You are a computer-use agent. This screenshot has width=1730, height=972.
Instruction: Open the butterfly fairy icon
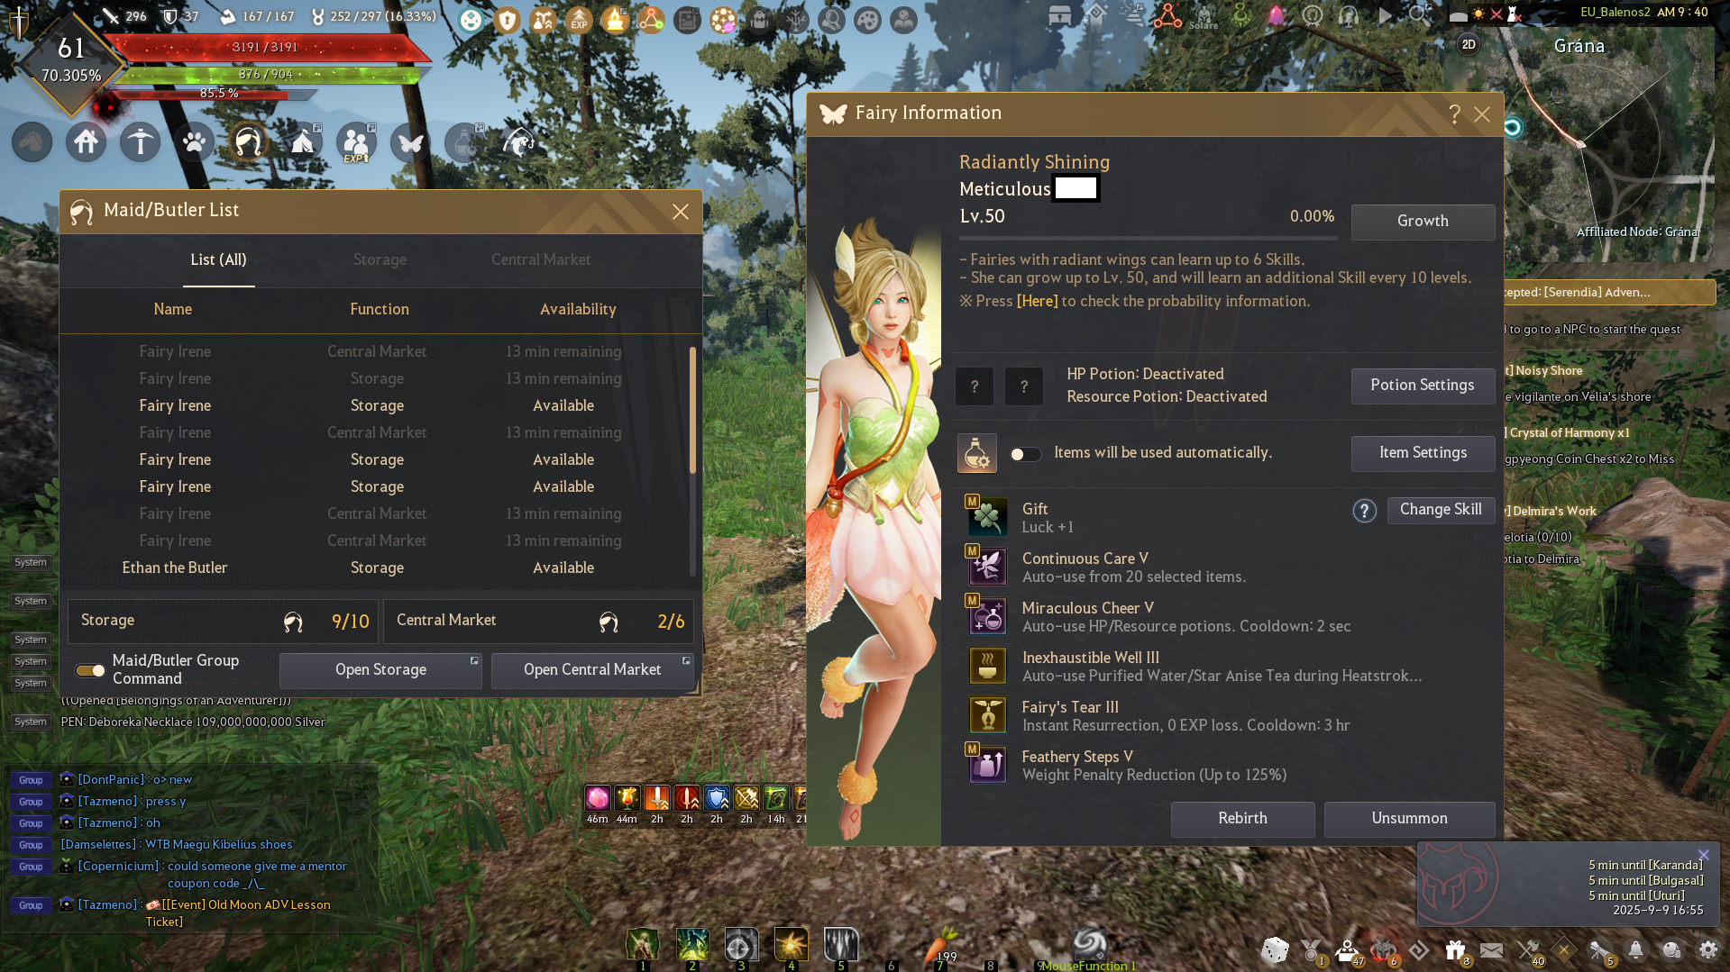(x=411, y=142)
